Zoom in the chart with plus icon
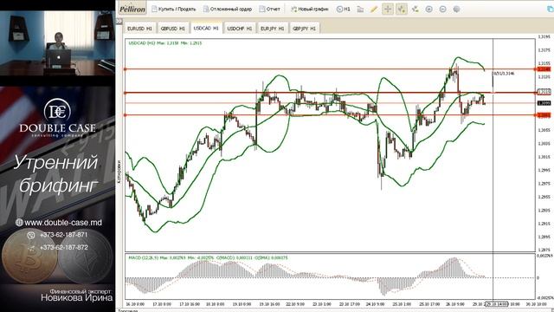The width and height of the screenshot is (554, 312). click(x=429, y=10)
